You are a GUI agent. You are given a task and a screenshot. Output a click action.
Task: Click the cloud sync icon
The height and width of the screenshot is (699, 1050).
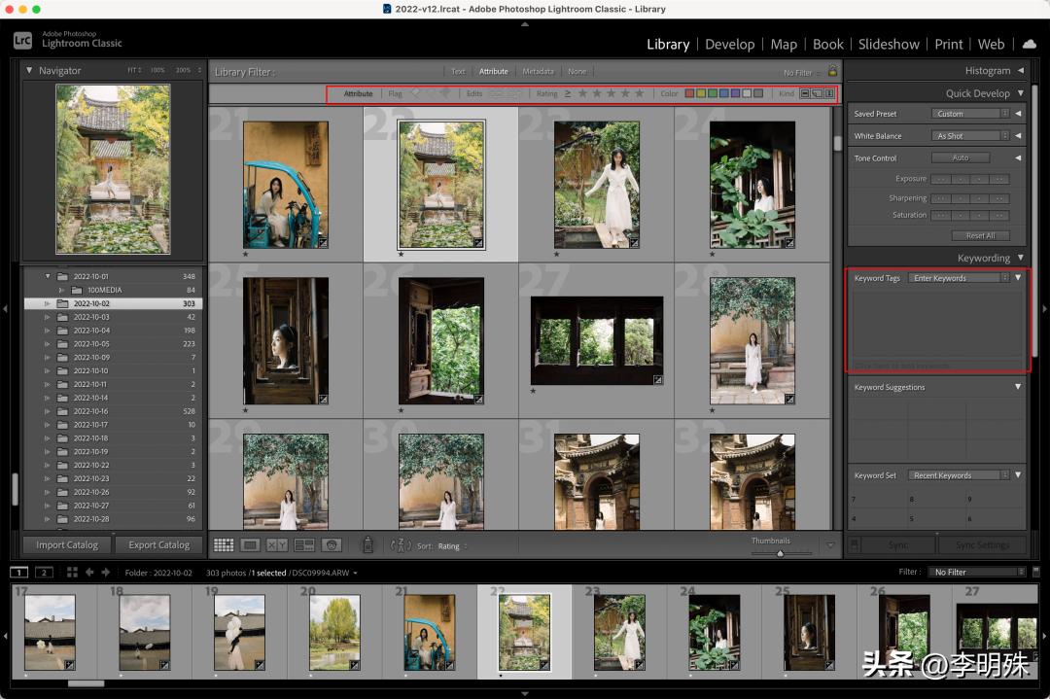pos(1030,44)
